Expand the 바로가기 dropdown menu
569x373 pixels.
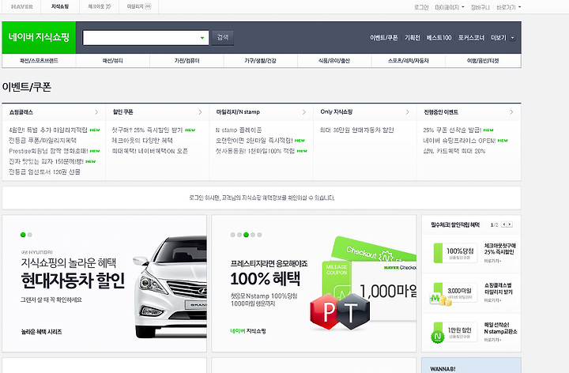point(509,7)
